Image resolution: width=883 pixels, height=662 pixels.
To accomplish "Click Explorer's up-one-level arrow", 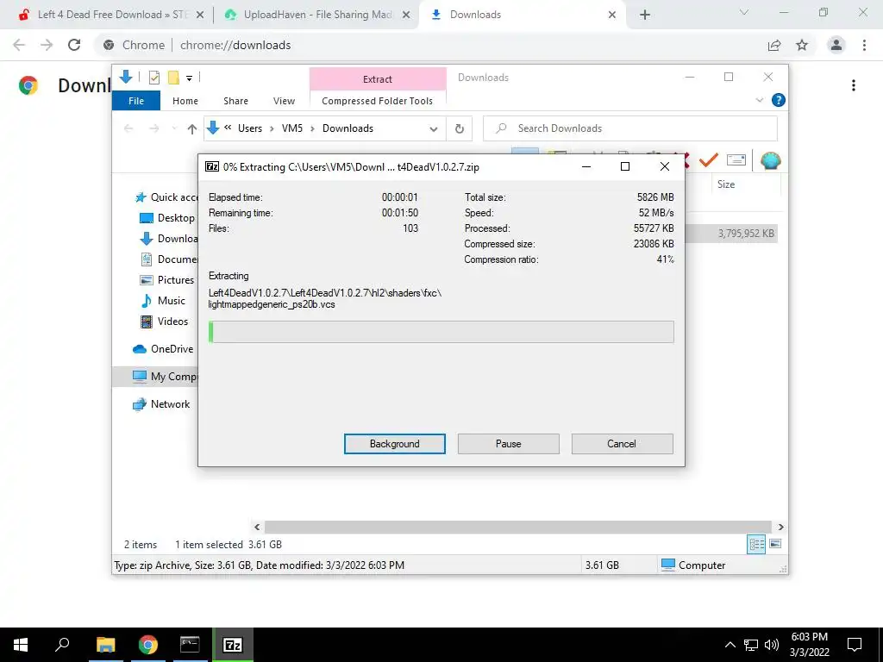I will point(192,129).
